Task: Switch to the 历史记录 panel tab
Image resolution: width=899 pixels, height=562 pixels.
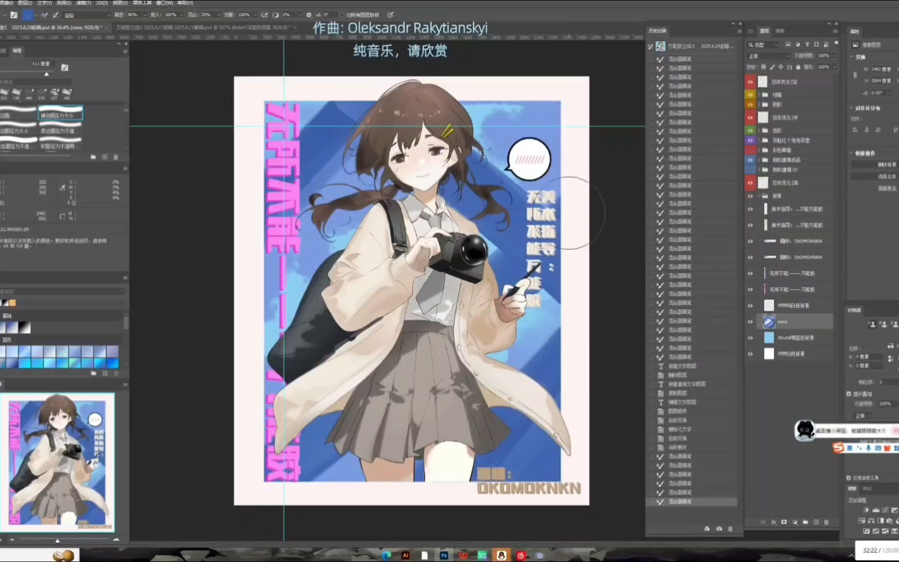Action: (658, 31)
